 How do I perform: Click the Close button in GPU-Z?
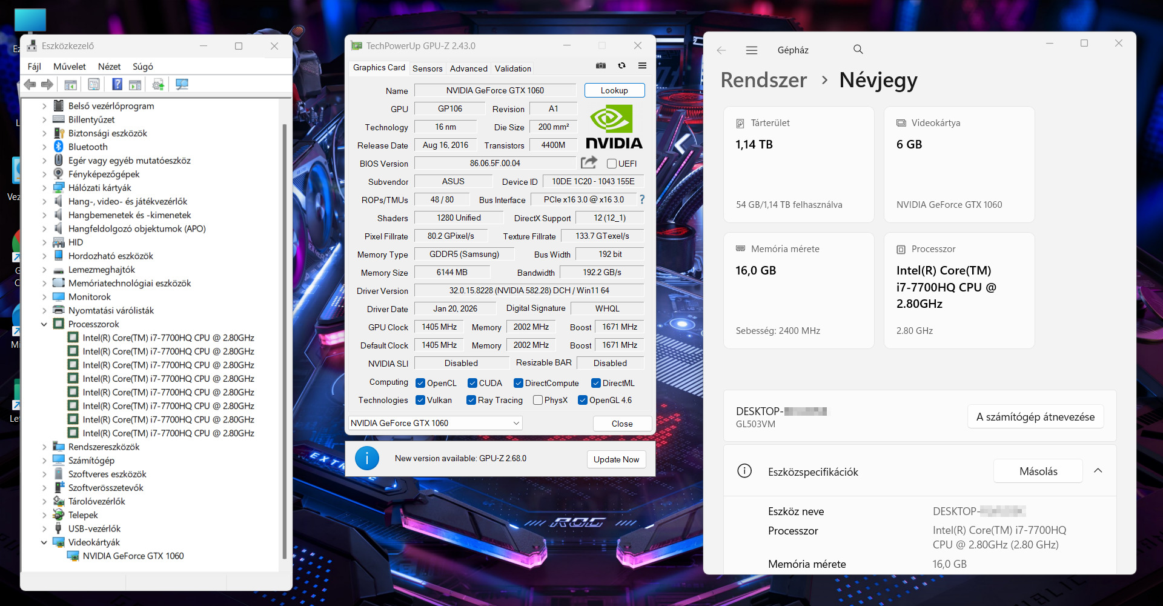622,424
